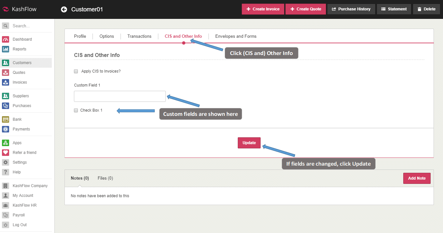The width and height of the screenshot is (443, 233).
Task: Click the back arrow beside Customer01
Action: click(x=64, y=9)
